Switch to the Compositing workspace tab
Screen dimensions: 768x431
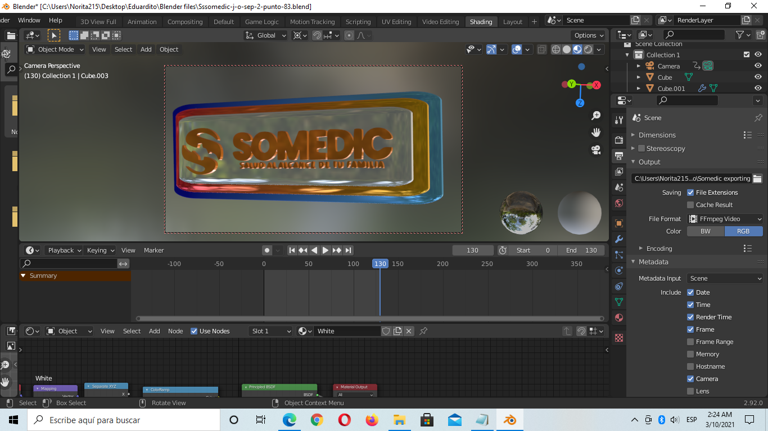point(185,22)
